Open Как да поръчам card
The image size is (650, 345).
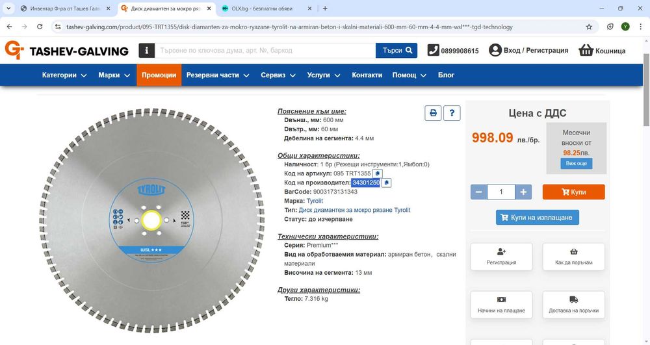574,257
